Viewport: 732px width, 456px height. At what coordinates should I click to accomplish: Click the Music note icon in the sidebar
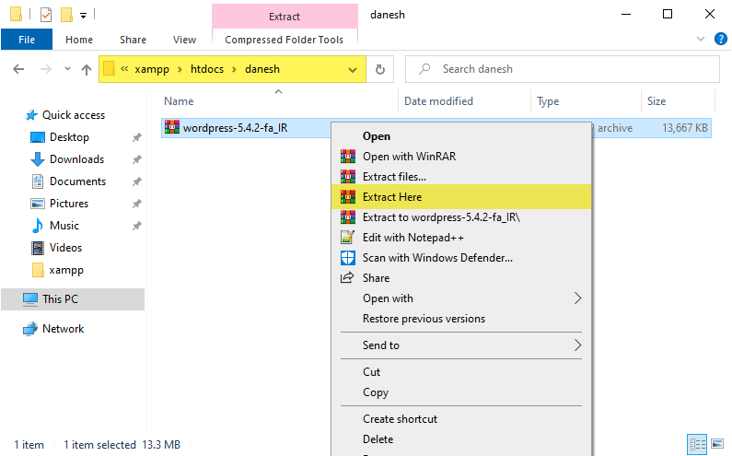(38, 226)
